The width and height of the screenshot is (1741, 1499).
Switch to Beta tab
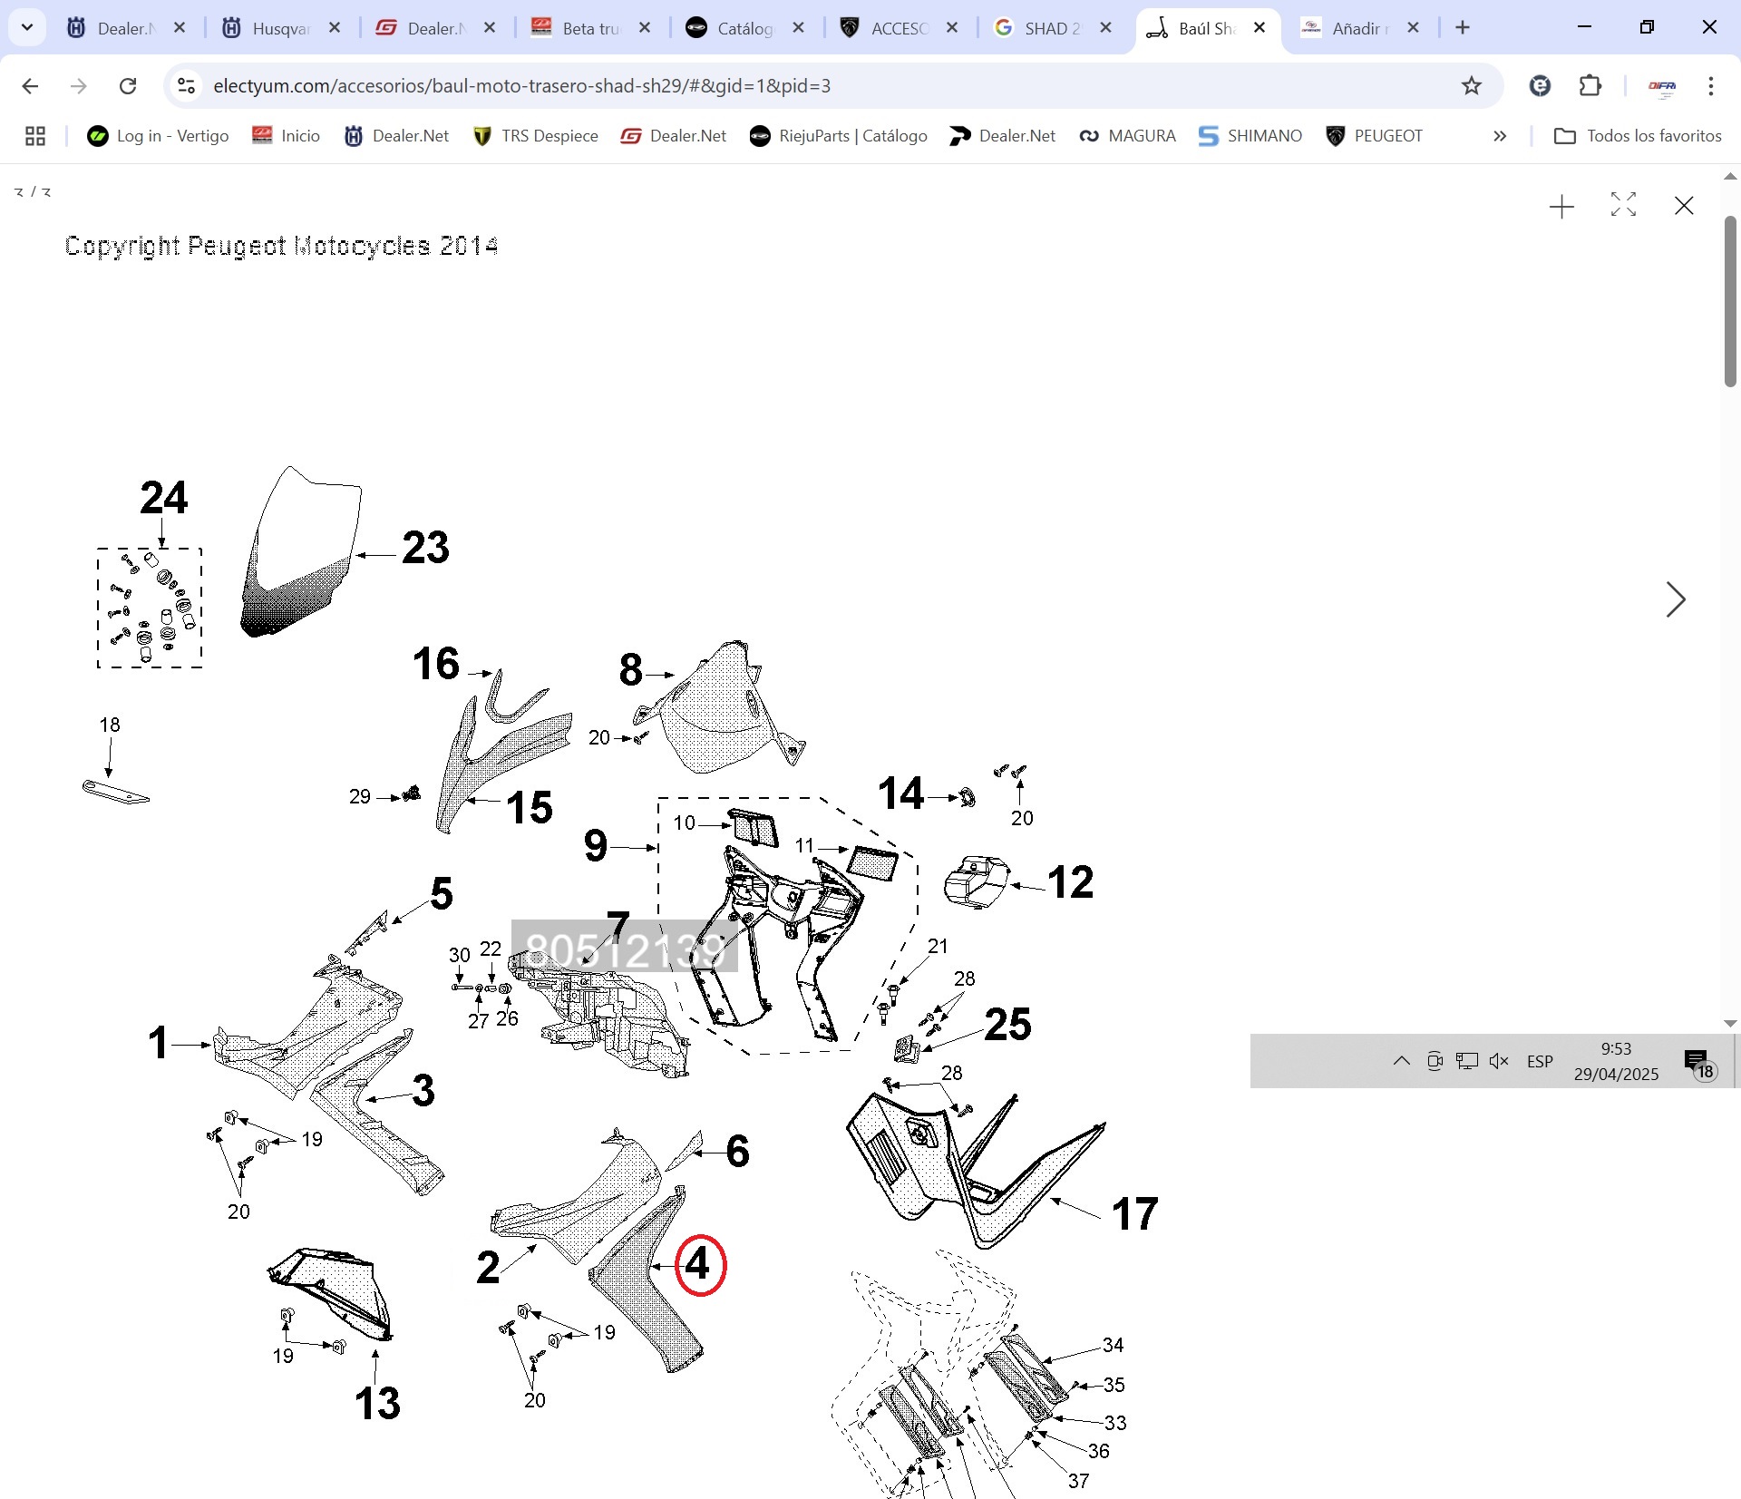pyautogui.click(x=590, y=28)
